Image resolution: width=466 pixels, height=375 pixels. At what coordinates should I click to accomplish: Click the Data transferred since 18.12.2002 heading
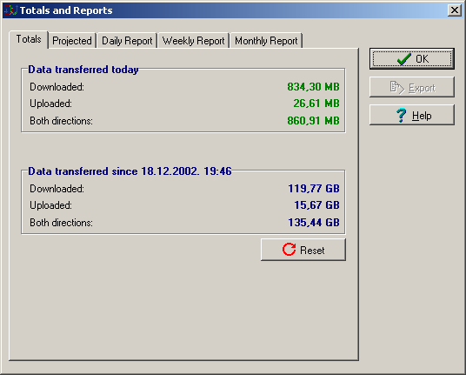130,171
